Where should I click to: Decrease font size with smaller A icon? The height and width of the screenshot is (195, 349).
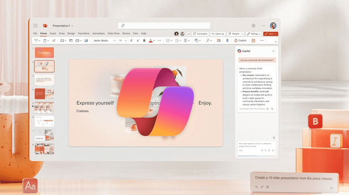(138, 41)
